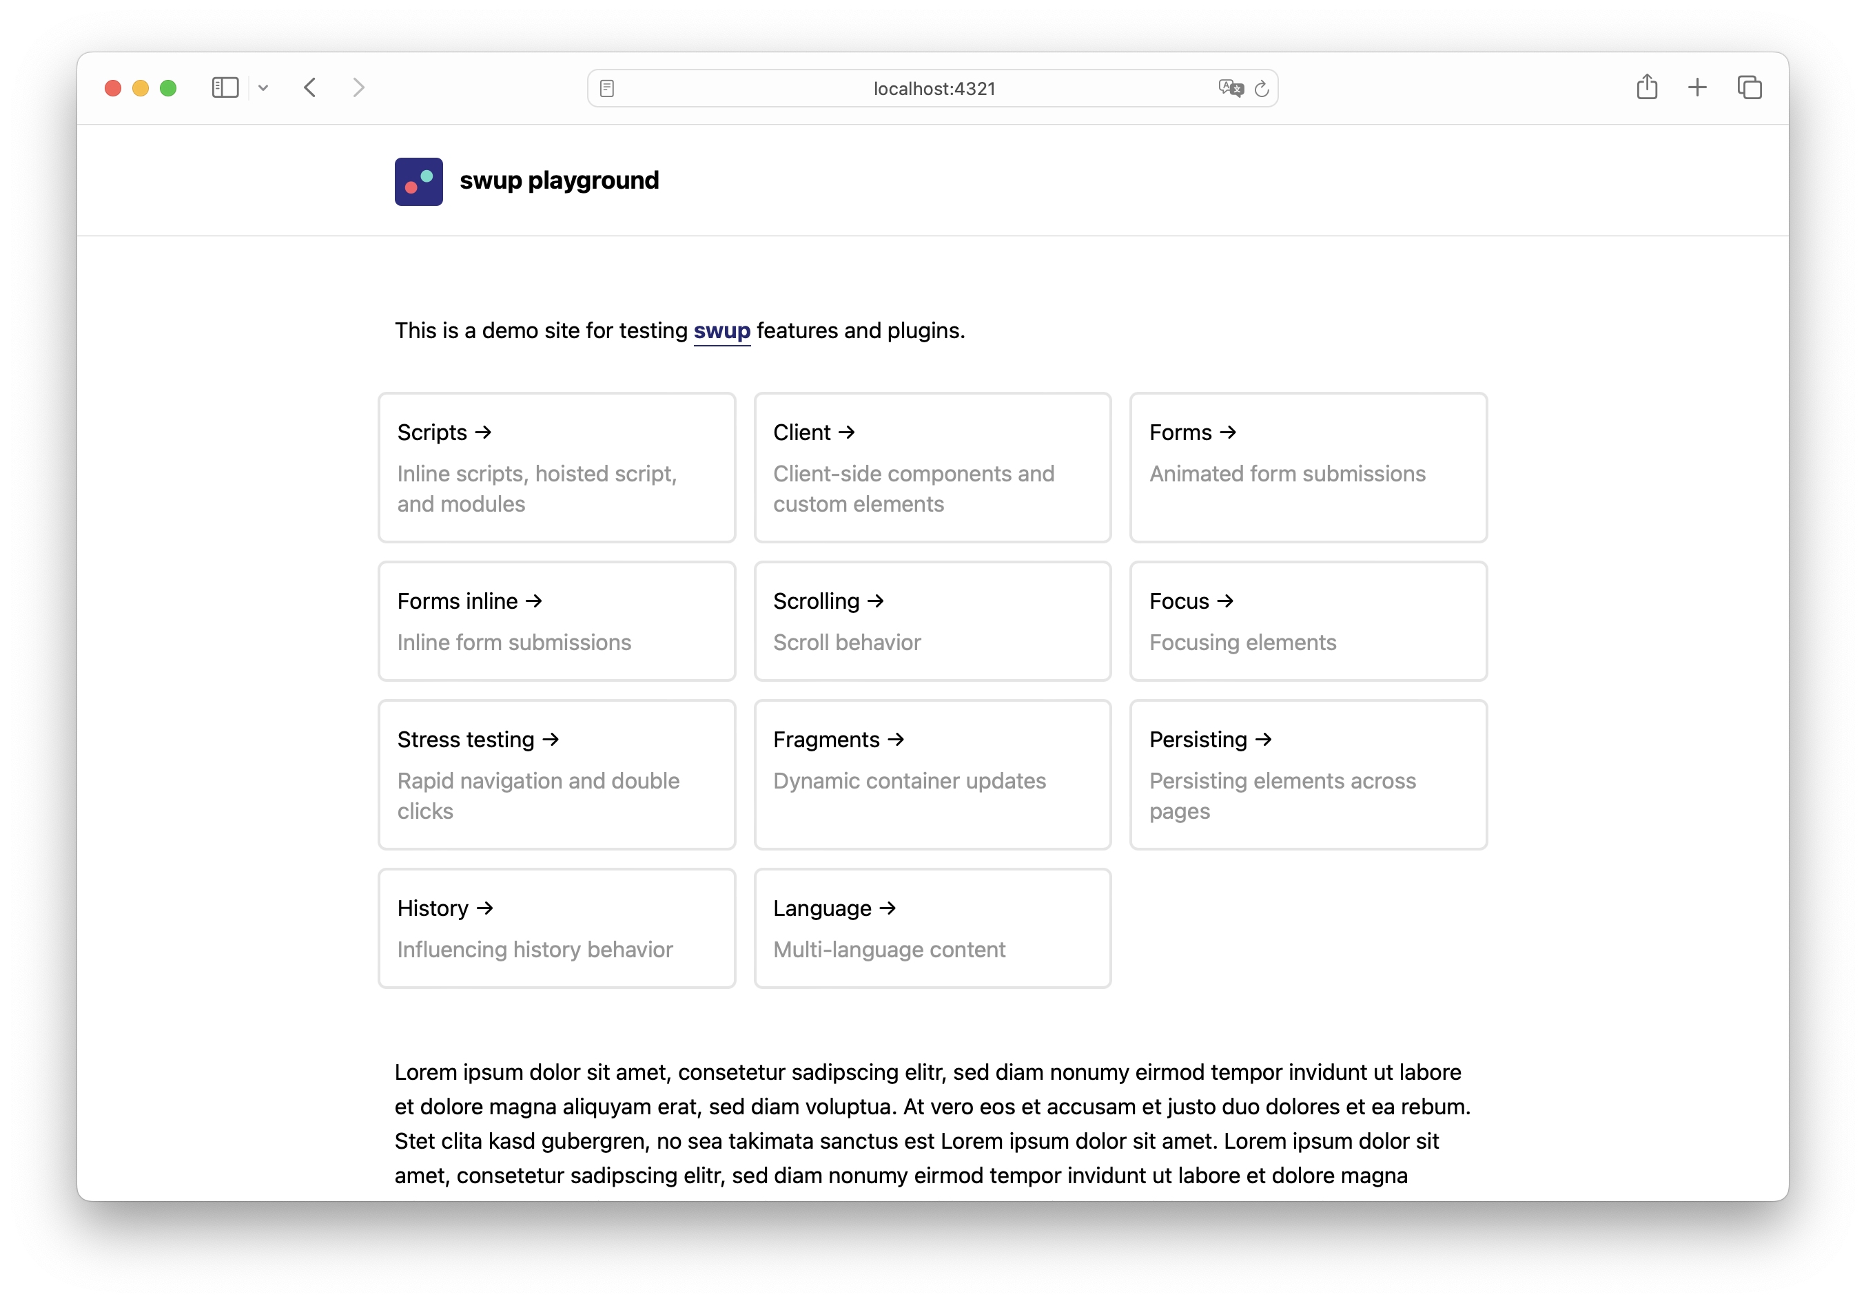Click the swup hyperlink
Viewport: 1866px width, 1303px height.
click(x=720, y=331)
